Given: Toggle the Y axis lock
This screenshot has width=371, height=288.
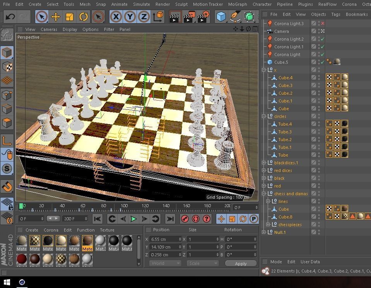Looking at the screenshot, I should (x=130, y=17).
